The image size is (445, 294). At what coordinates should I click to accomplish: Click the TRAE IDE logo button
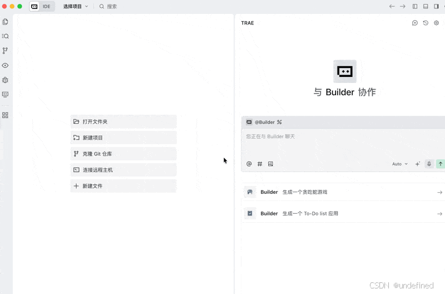(34, 7)
